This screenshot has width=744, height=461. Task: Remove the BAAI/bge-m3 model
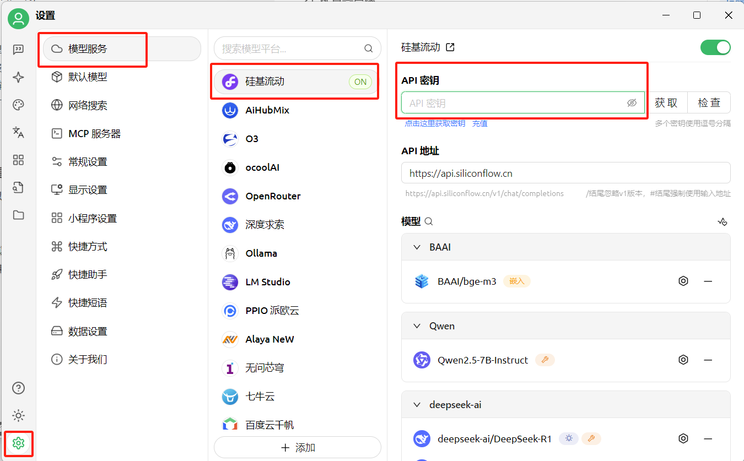coord(708,281)
